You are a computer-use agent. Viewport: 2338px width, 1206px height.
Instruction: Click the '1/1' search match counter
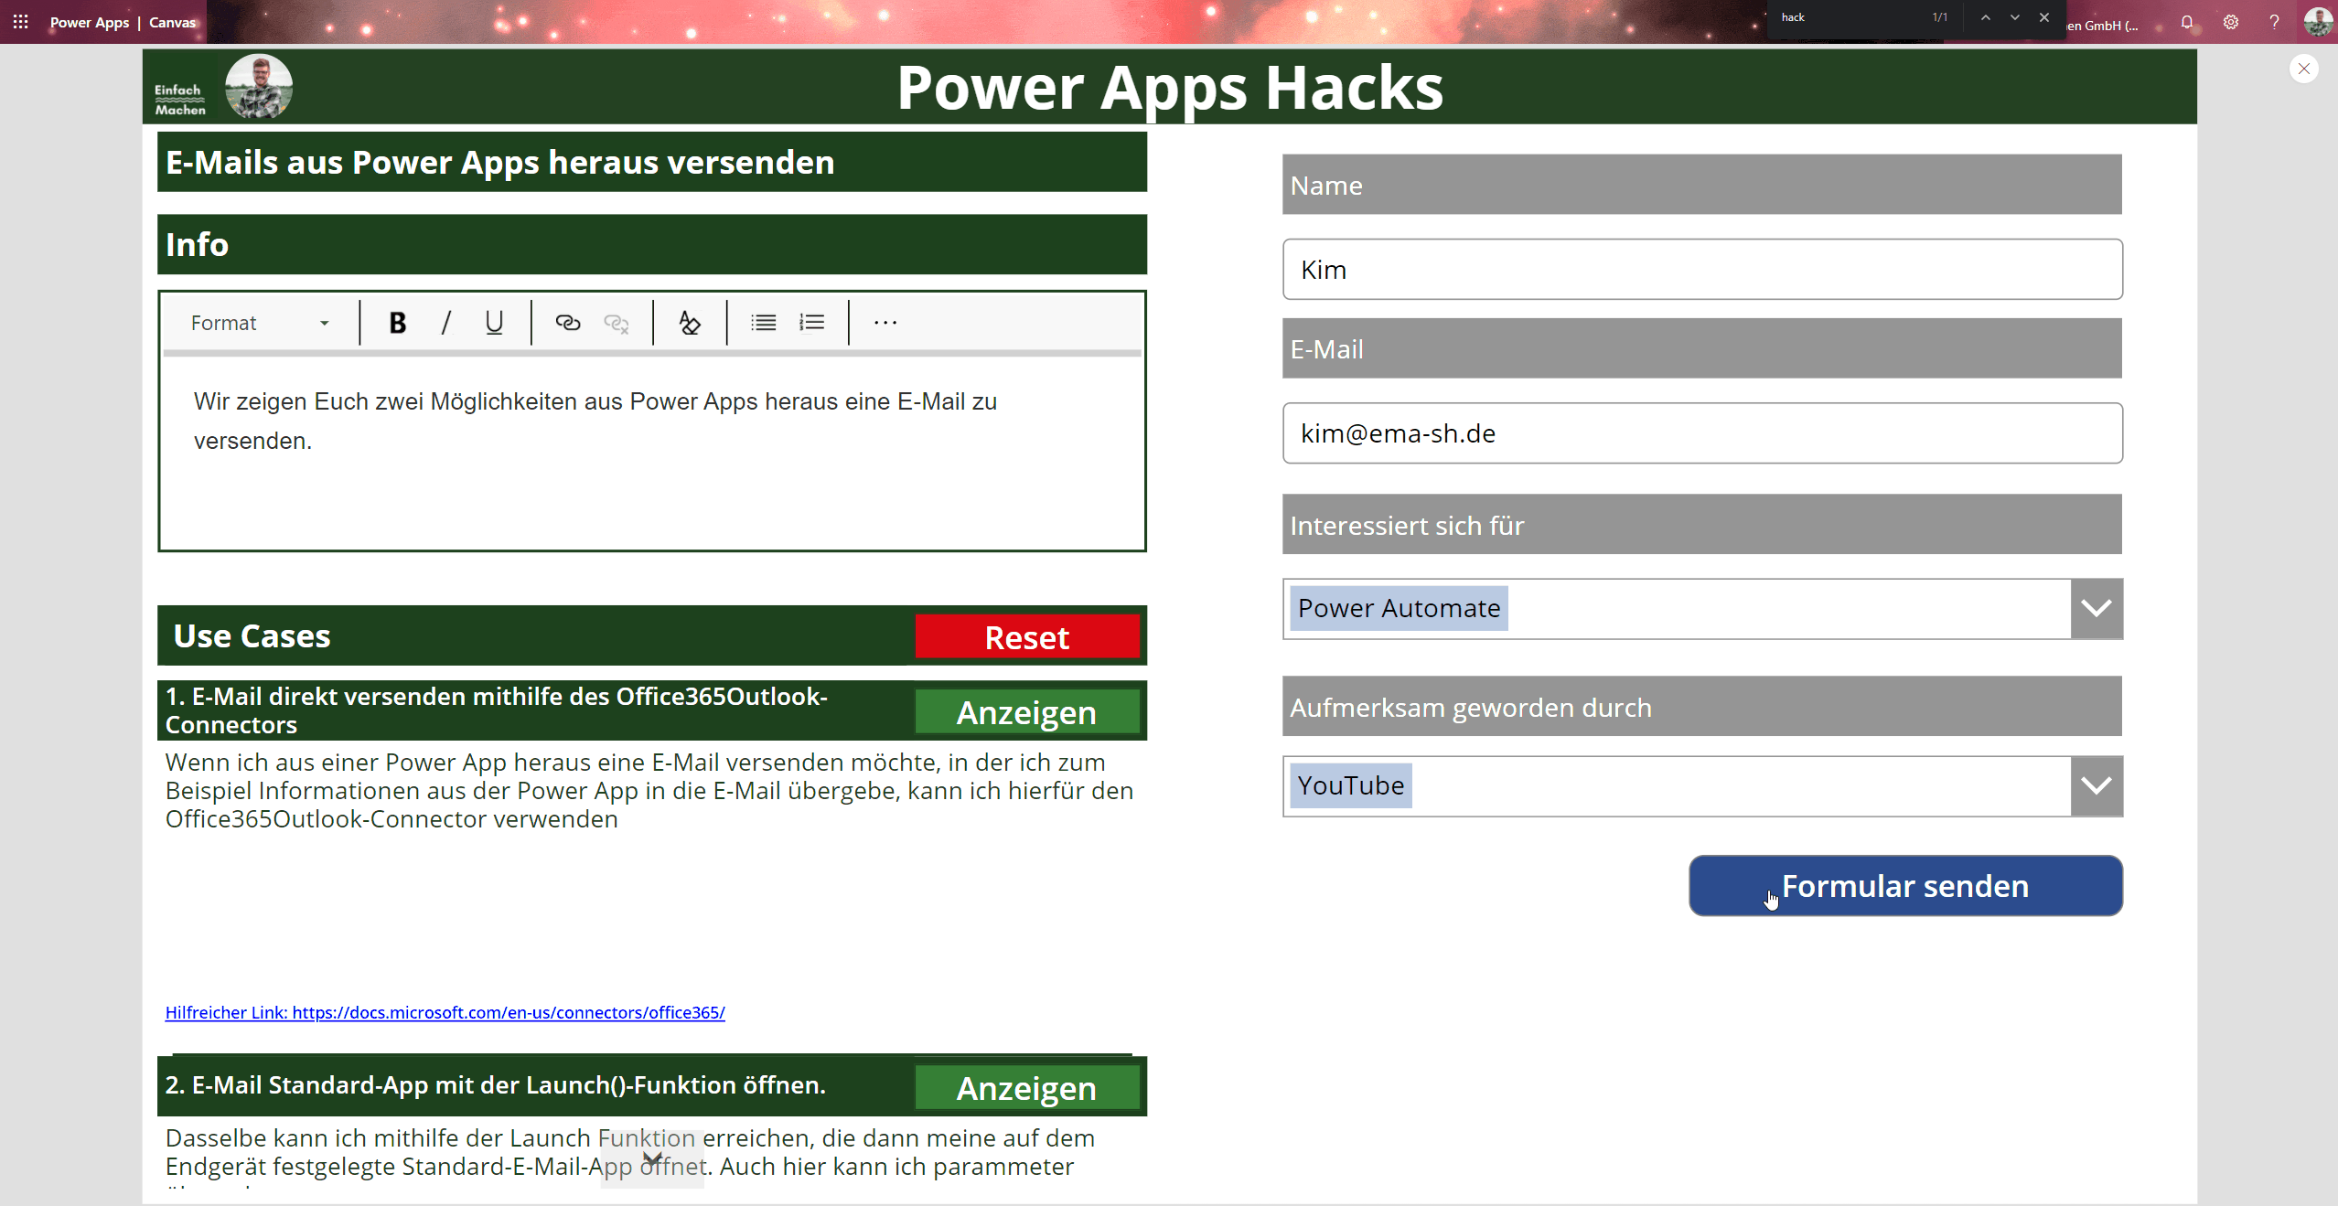pos(1939,17)
